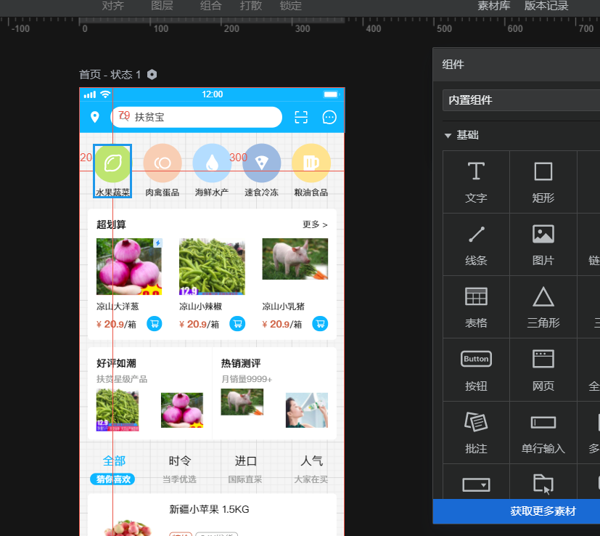This screenshot has height=536, width=600.
Task: Choose the 单行输入 single-line input component
Action: coord(543,433)
